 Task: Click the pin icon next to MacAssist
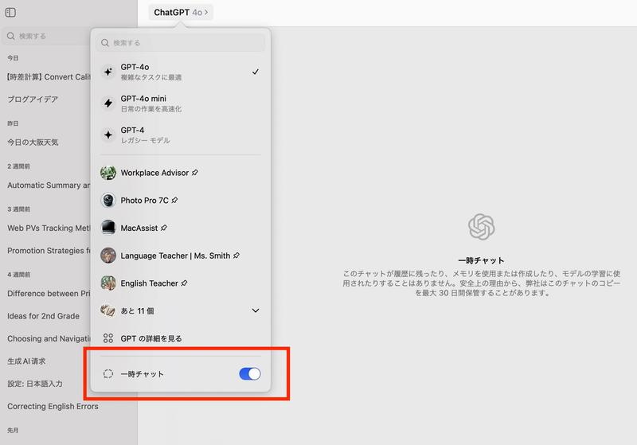pos(164,228)
